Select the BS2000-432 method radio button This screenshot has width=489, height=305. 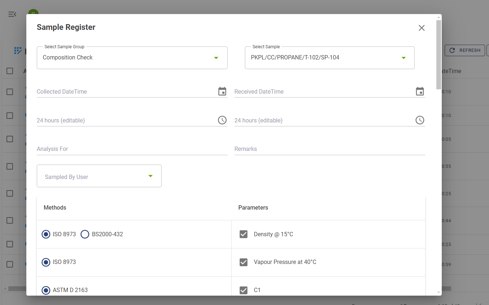pos(85,234)
